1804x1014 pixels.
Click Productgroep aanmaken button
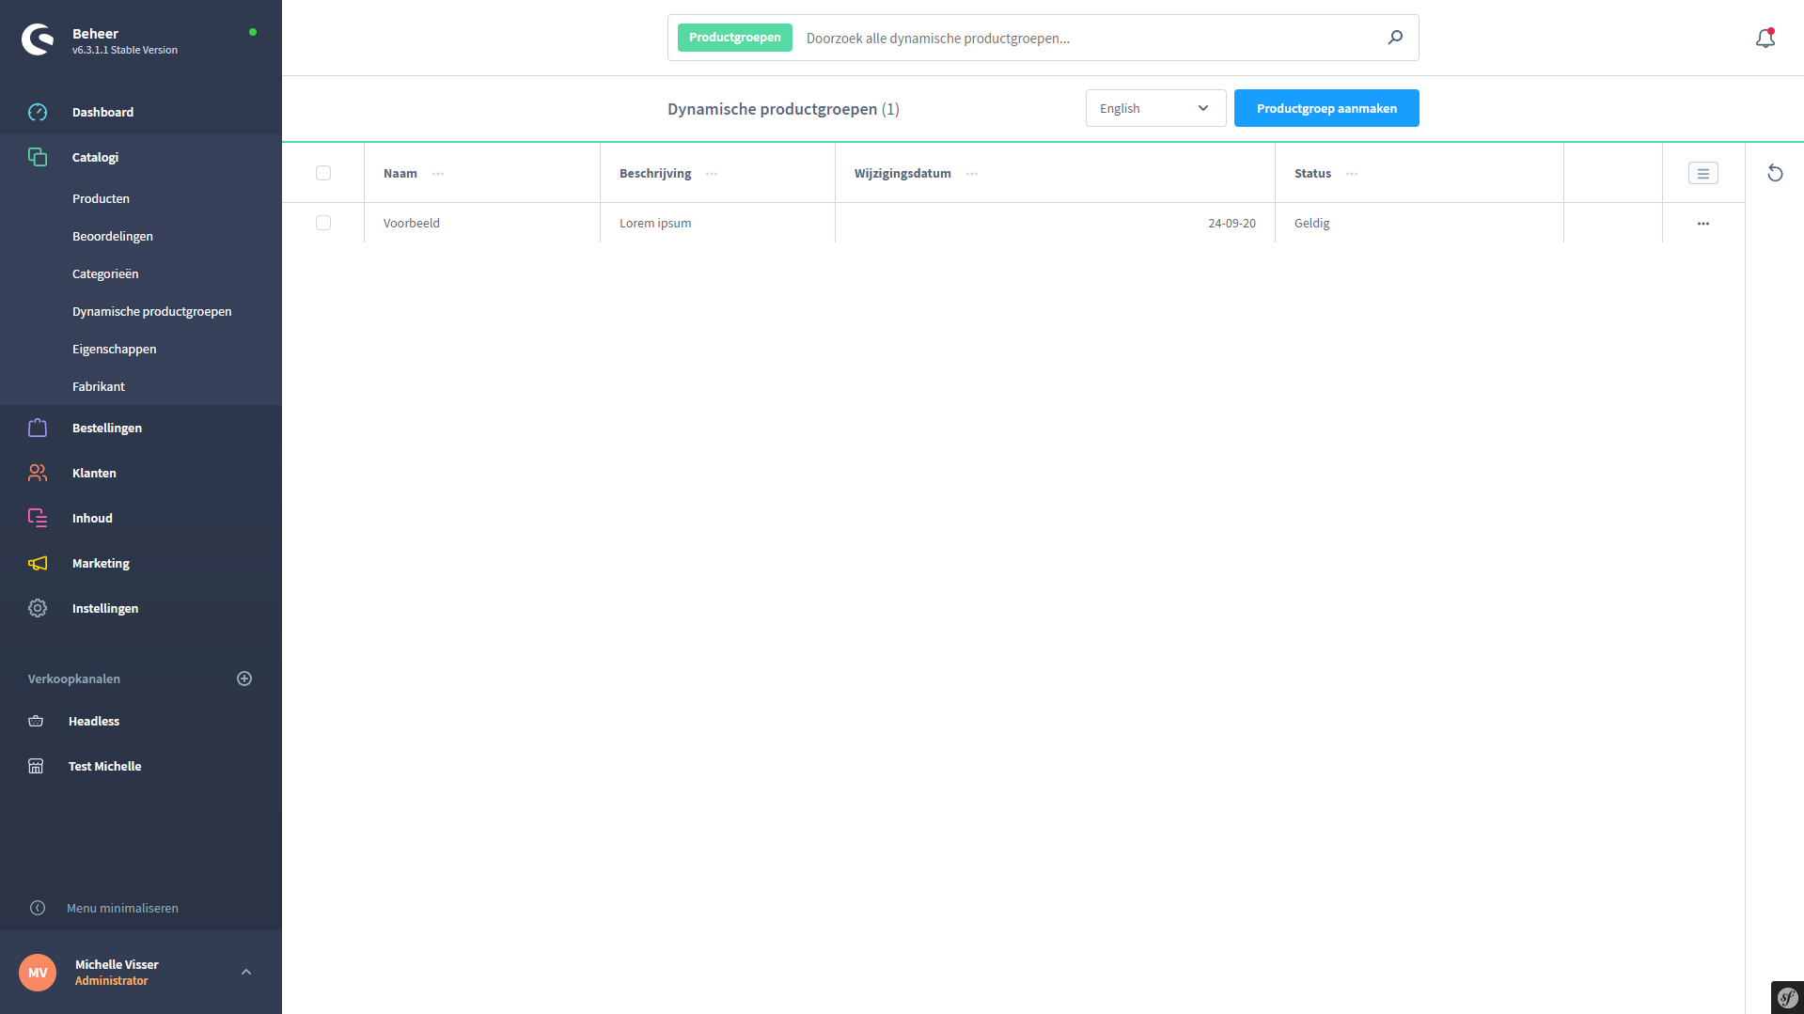pos(1326,109)
